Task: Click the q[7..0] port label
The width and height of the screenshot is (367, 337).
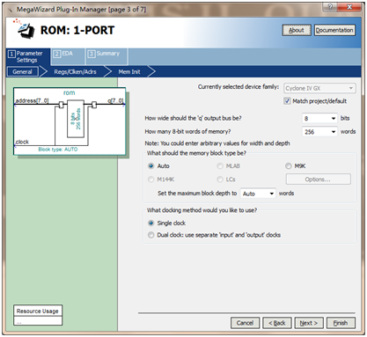Action: click(115, 100)
